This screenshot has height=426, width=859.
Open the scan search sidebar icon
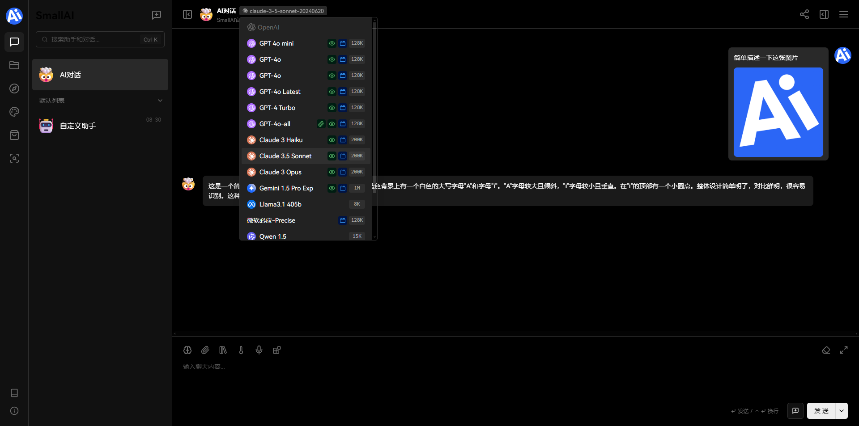click(x=14, y=158)
